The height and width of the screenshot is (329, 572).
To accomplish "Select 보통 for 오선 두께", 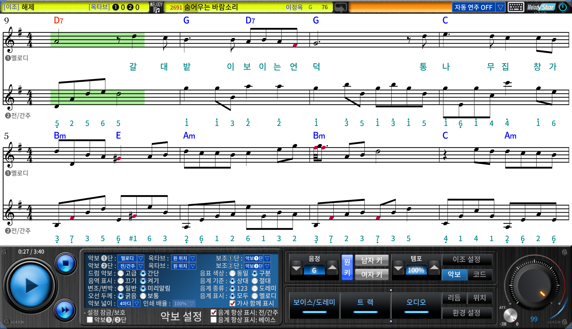I will coord(143,296).
